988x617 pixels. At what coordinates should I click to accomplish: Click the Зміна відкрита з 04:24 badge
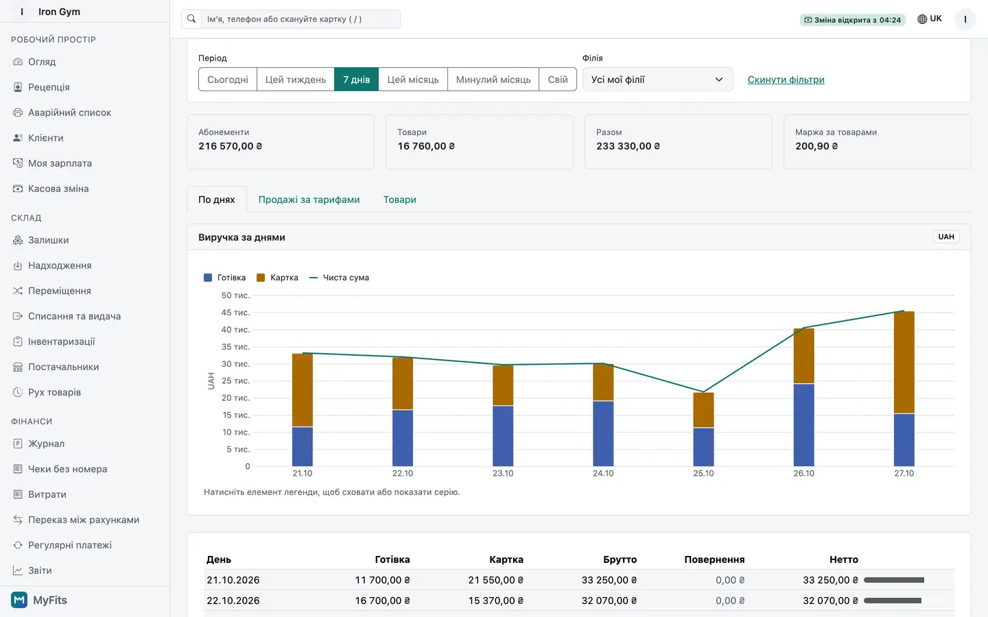[x=853, y=20]
